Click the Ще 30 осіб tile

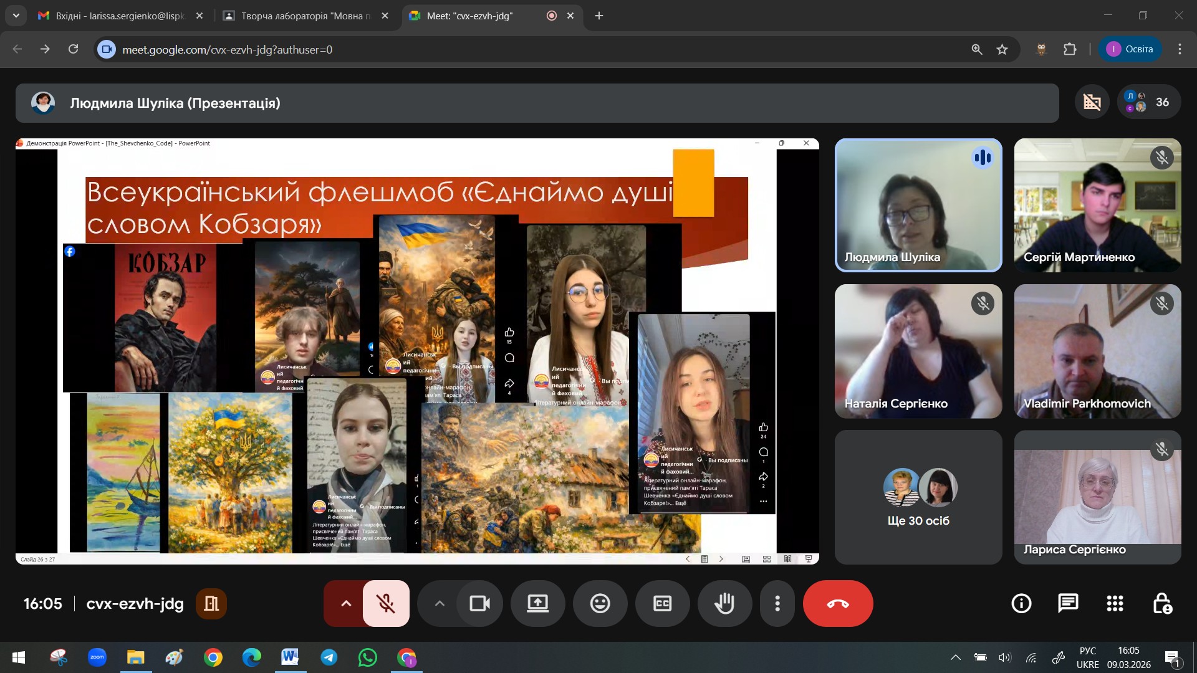coord(918,497)
